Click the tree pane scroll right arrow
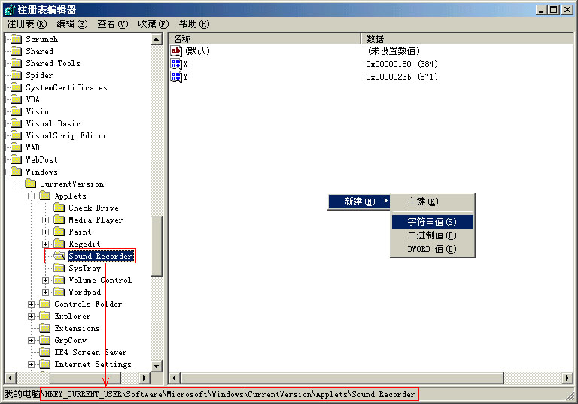Screen dimensions: 578x404 144,378
